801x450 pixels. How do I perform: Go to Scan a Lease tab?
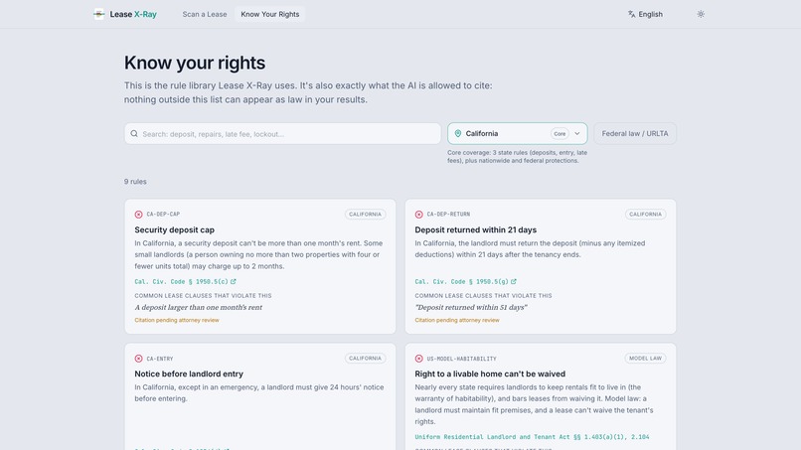click(x=205, y=14)
